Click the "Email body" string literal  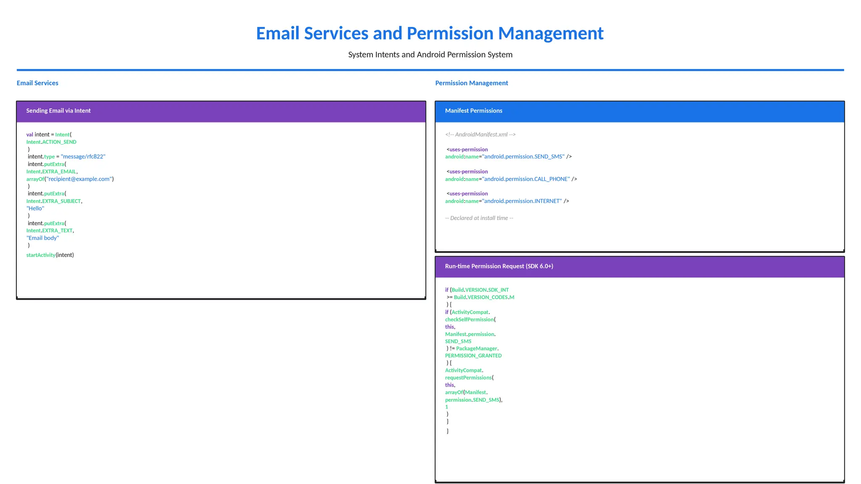(x=43, y=238)
